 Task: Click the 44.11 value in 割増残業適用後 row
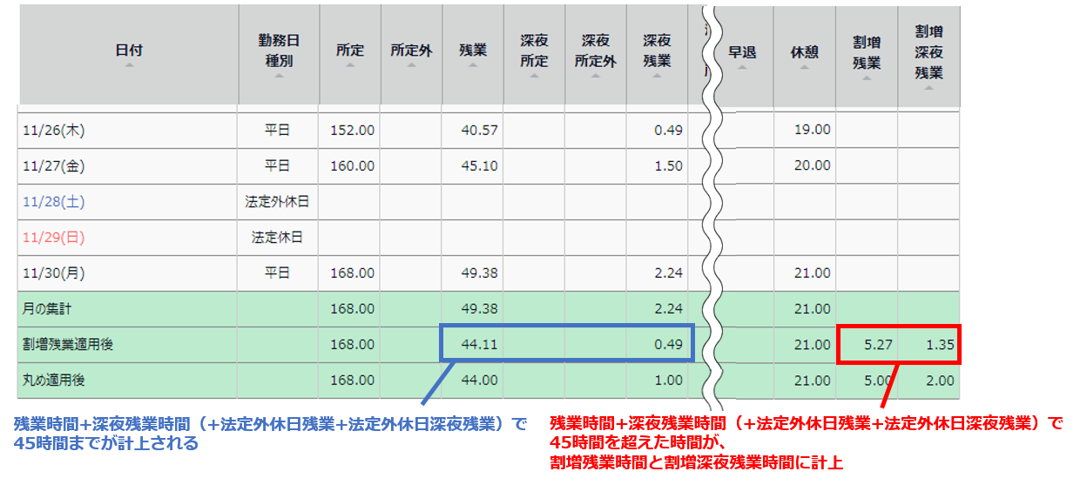pos(479,345)
